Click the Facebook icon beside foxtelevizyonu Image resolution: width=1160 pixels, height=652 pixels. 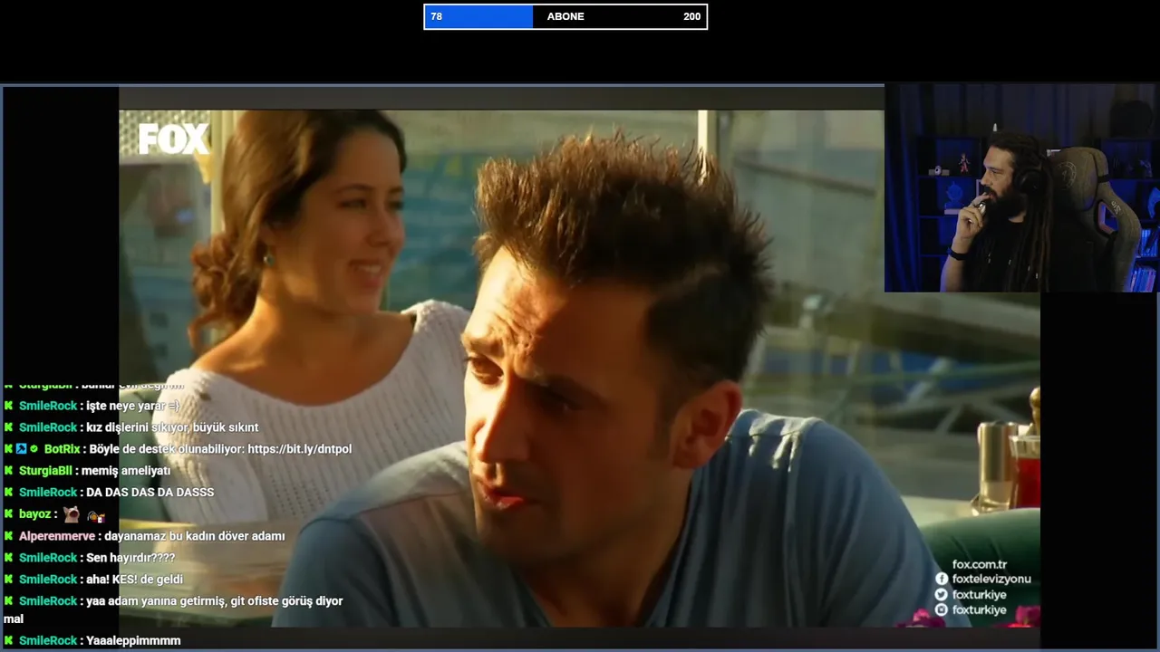point(942,580)
